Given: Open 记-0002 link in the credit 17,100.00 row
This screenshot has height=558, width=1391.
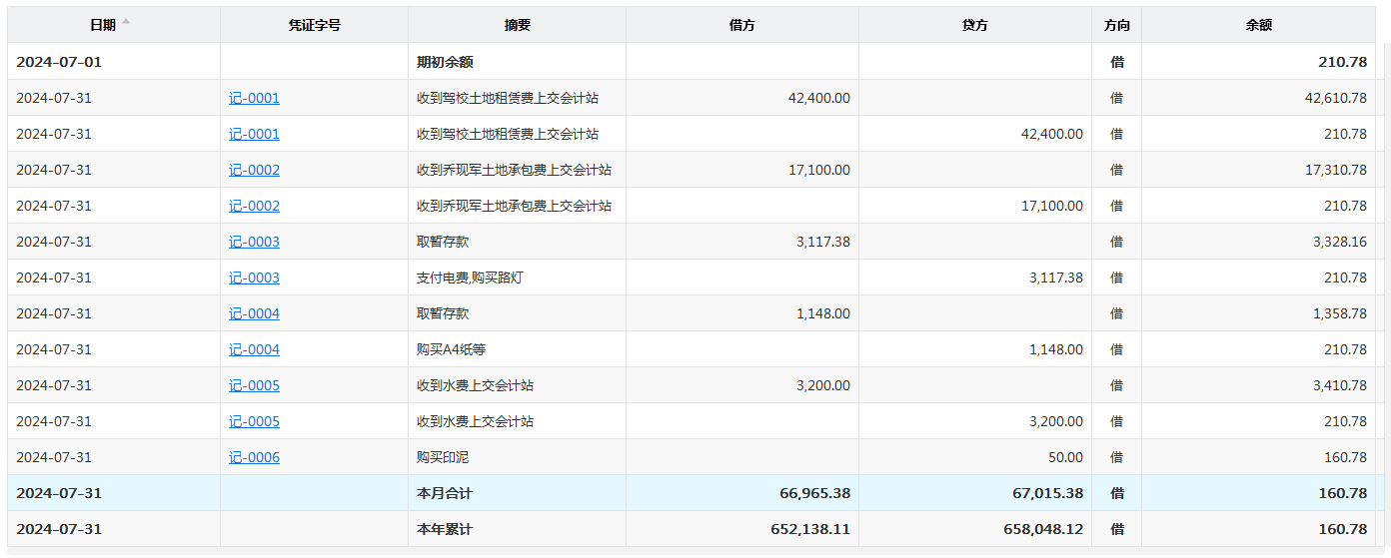Looking at the screenshot, I should 254,206.
